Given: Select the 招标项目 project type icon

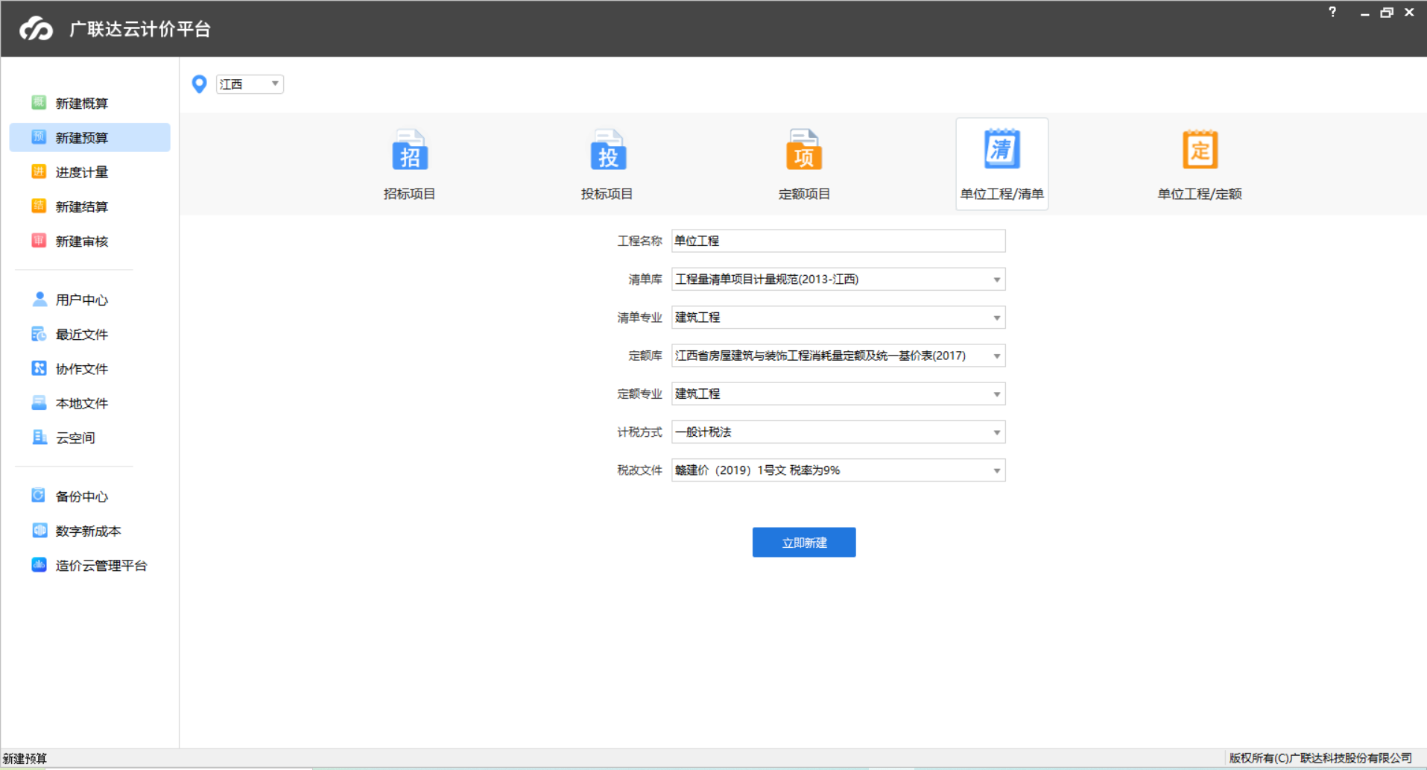Looking at the screenshot, I should tap(409, 151).
